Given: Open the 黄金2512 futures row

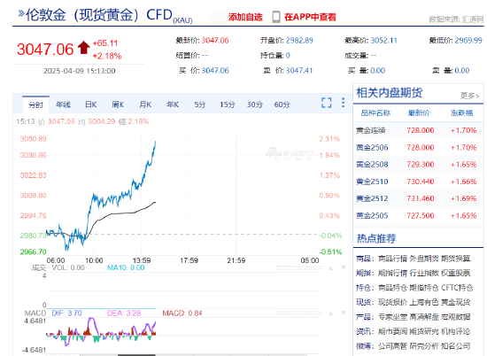Looking at the screenshot, I should click(x=418, y=198).
